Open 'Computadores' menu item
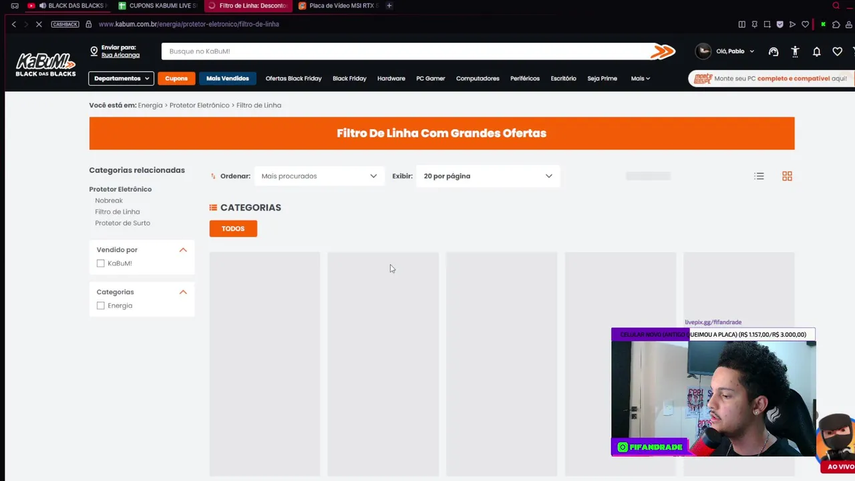 tap(478, 78)
